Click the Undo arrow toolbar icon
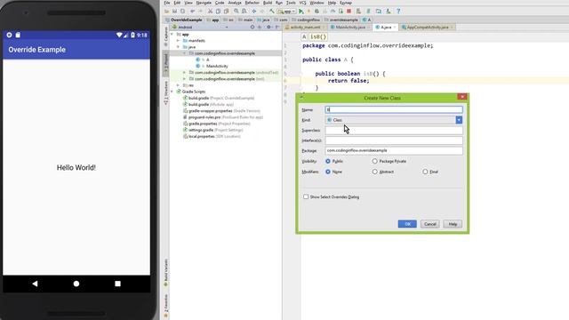This screenshot has height=320, width=569. pyautogui.click(x=192, y=12)
